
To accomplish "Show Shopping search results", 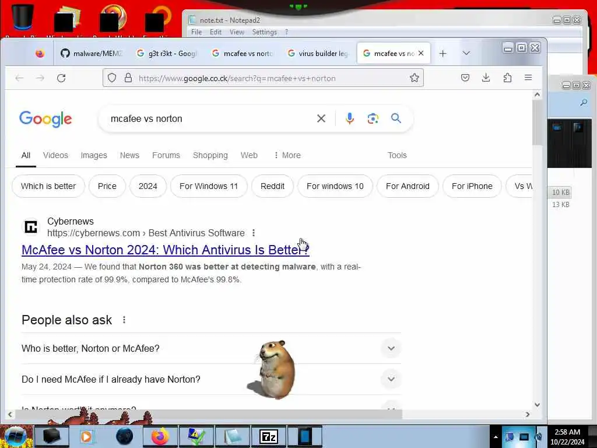I will tap(210, 155).
